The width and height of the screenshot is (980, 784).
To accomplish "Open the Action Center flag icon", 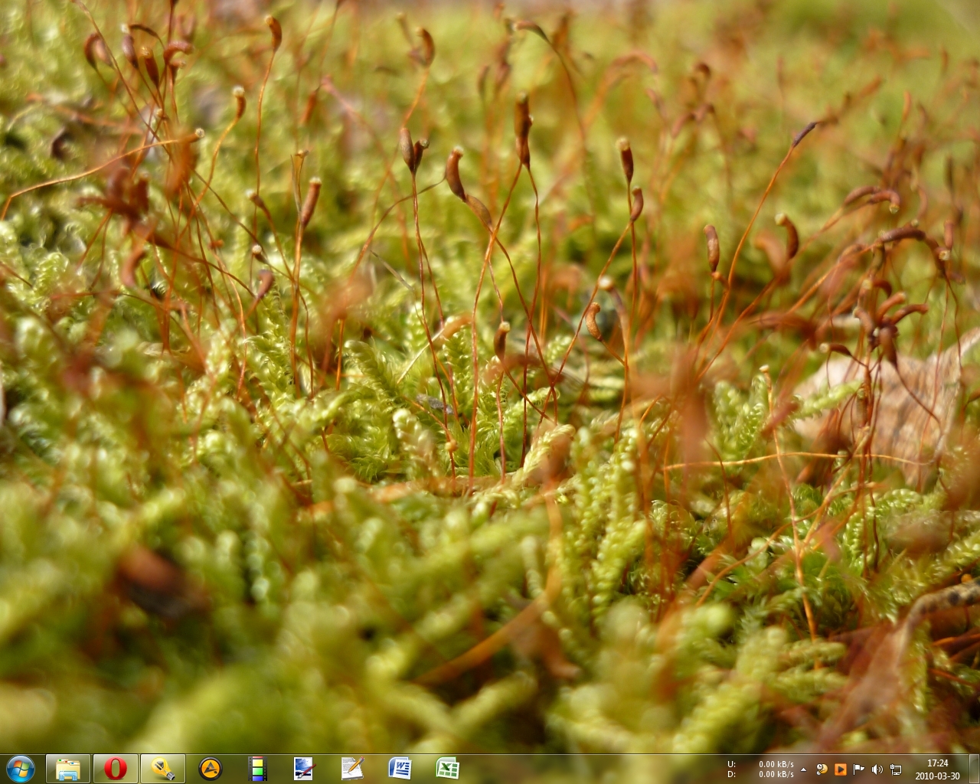I will [x=858, y=769].
